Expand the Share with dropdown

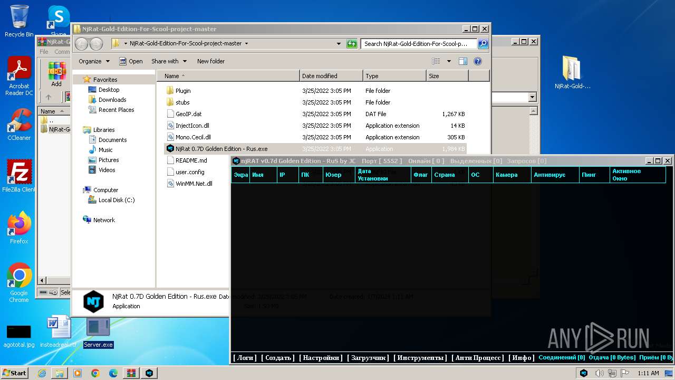169,61
